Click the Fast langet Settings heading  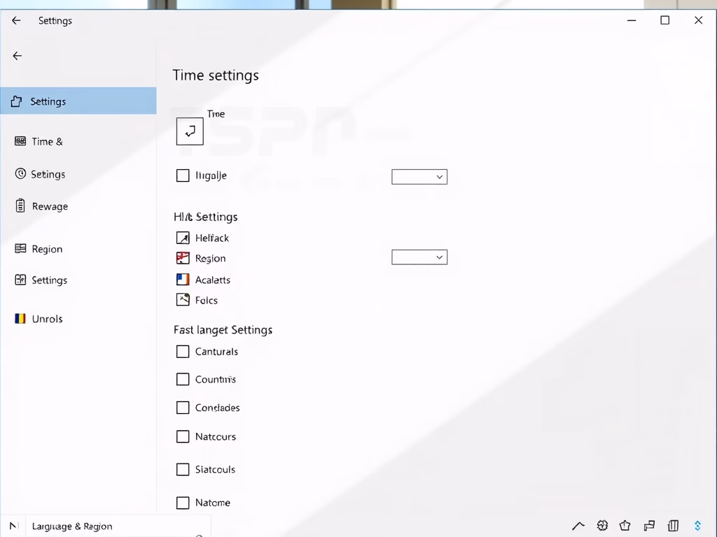pos(223,330)
